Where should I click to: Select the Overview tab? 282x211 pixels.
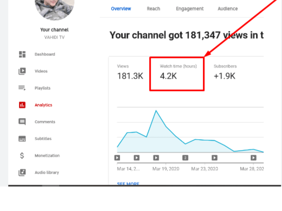click(121, 9)
